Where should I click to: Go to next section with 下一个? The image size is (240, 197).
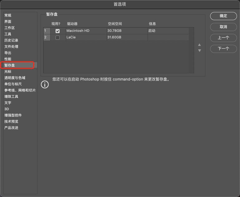click(x=223, y=49)
